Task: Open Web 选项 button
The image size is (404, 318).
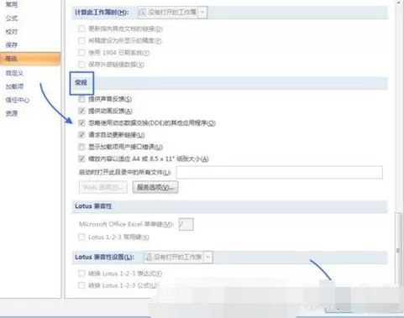Action: 103,187
